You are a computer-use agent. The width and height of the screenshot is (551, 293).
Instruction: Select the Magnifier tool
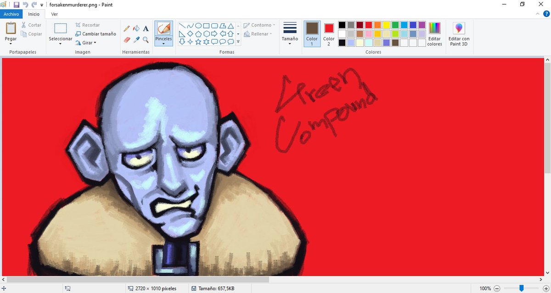[146, 40]
